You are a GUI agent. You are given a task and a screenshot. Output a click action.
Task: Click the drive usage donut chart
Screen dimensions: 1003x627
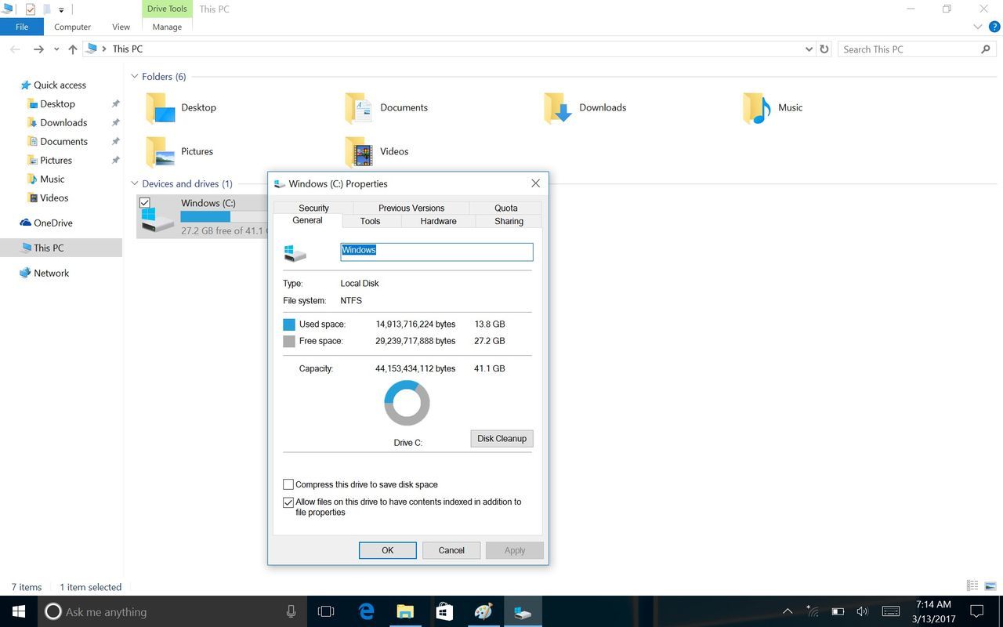pos(407,403)
